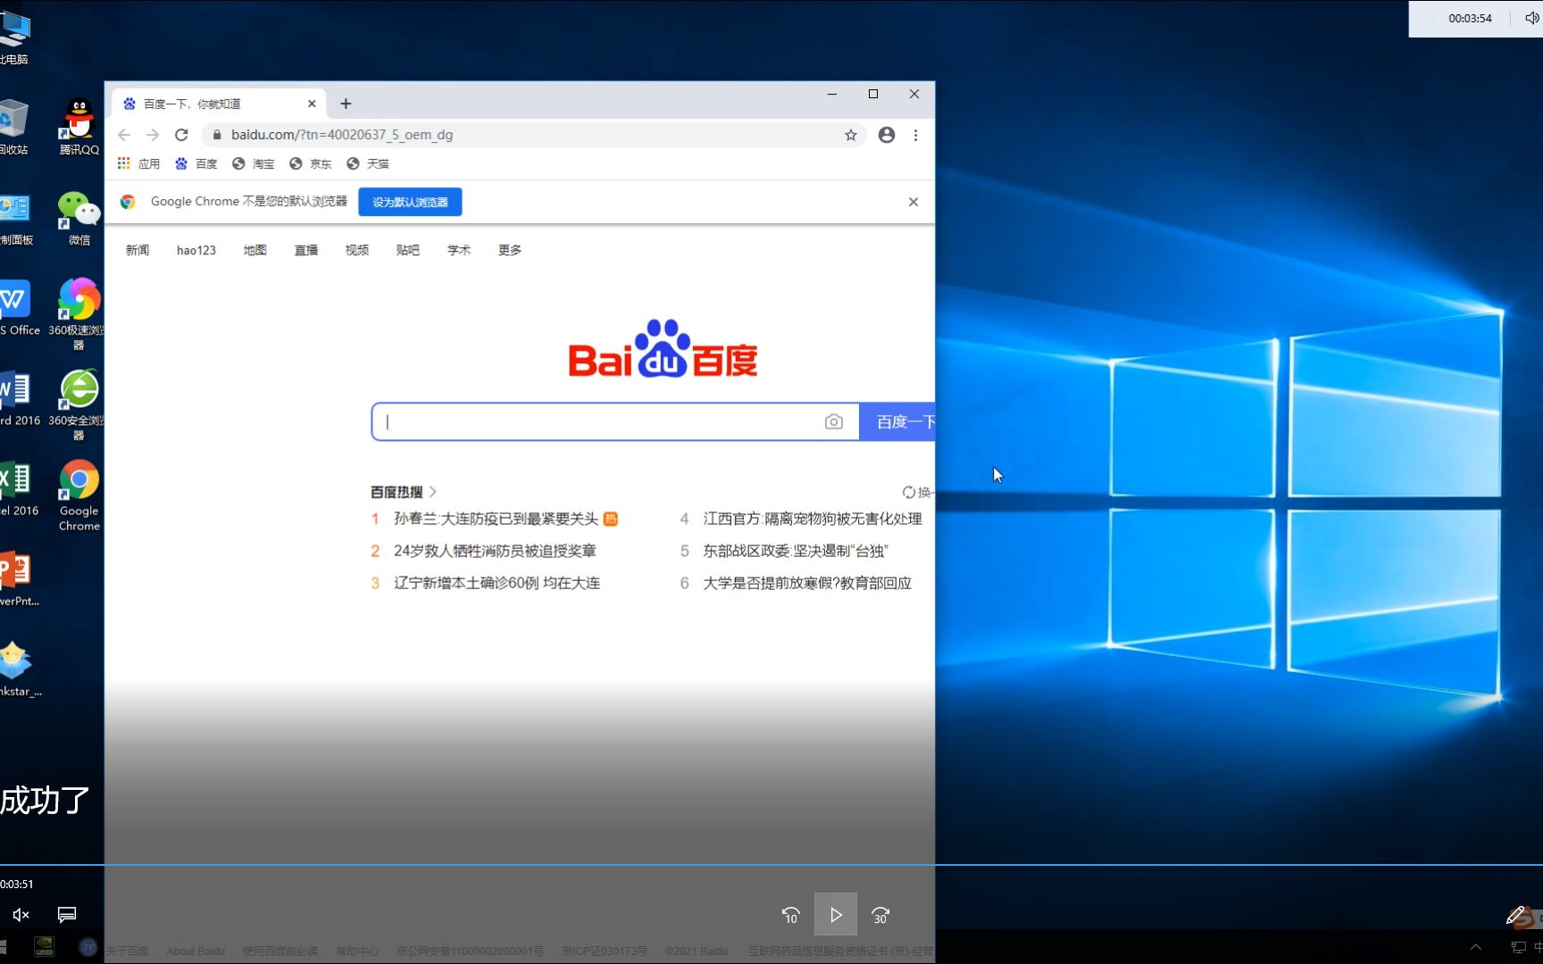Expand 更多 in Baidu navigation
Screen dimensions: 1543x964
(x=510, y=250)
